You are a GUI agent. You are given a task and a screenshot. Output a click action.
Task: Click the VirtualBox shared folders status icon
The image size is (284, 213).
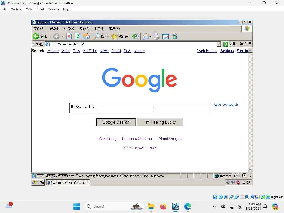tap(242, 197)
